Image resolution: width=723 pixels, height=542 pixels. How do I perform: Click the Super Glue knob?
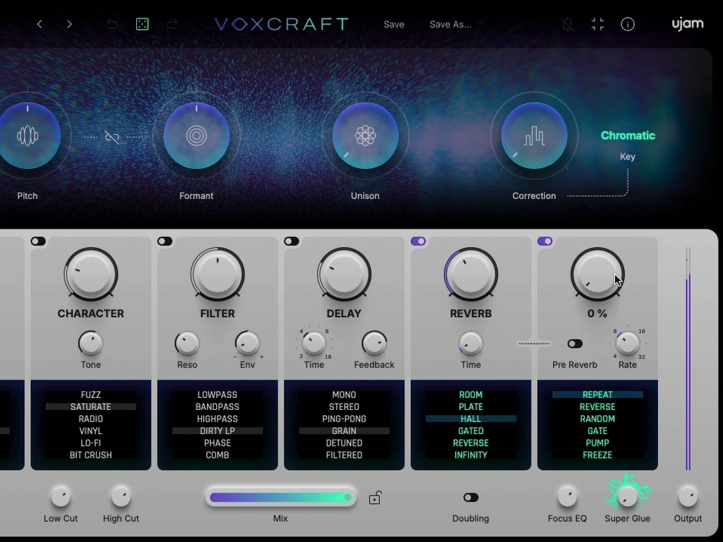tap(628, 497)
